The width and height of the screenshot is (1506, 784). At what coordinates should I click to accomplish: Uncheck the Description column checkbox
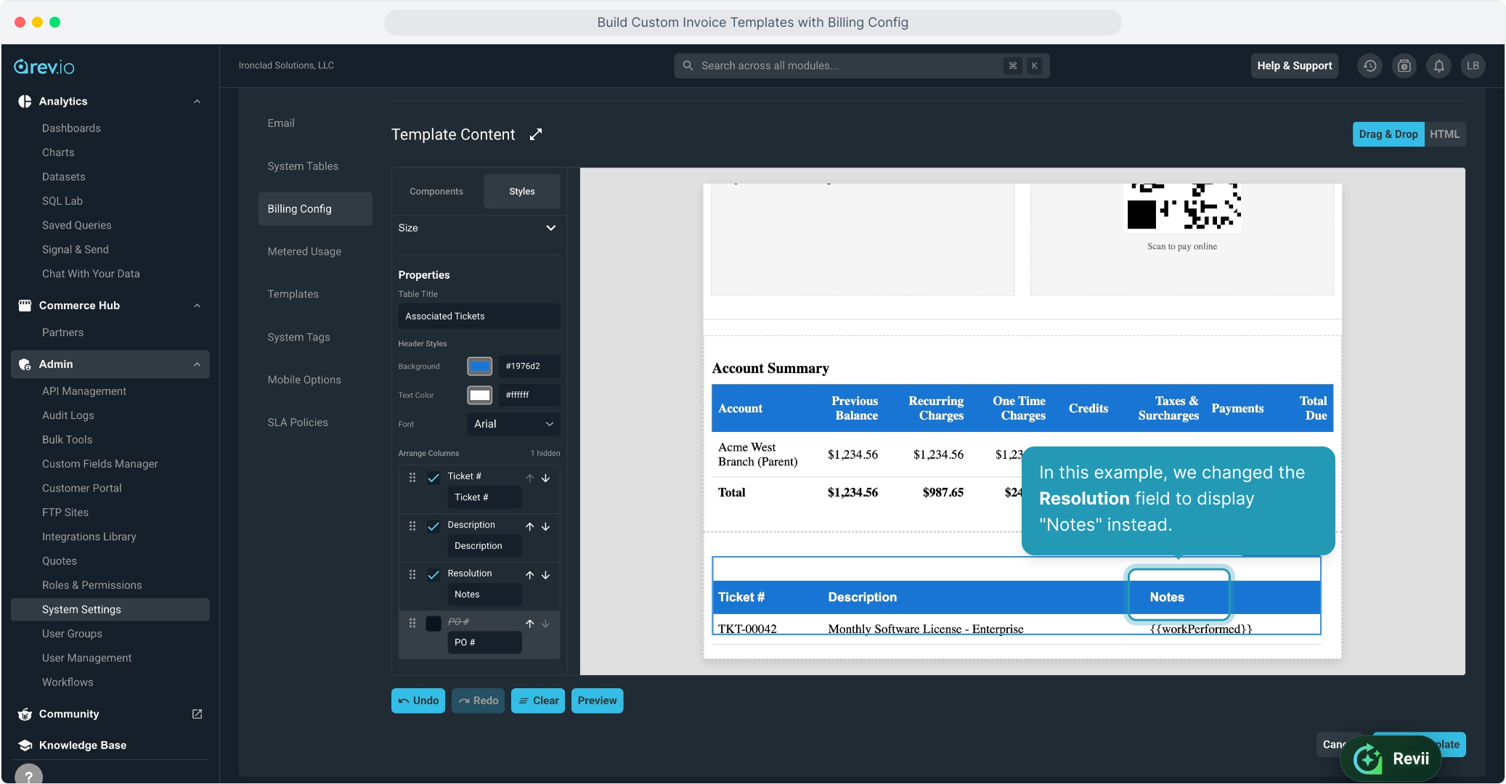[434, 526]
